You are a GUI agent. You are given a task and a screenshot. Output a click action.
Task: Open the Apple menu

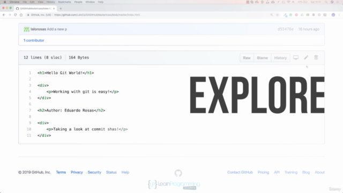5,2
